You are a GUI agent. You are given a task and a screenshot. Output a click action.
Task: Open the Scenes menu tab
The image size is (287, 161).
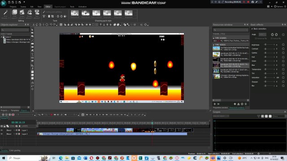23,7
